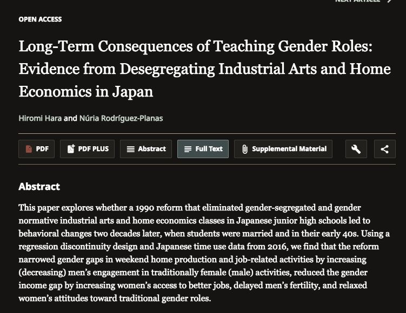Open the PDF PLUS version

click(87, 149)
